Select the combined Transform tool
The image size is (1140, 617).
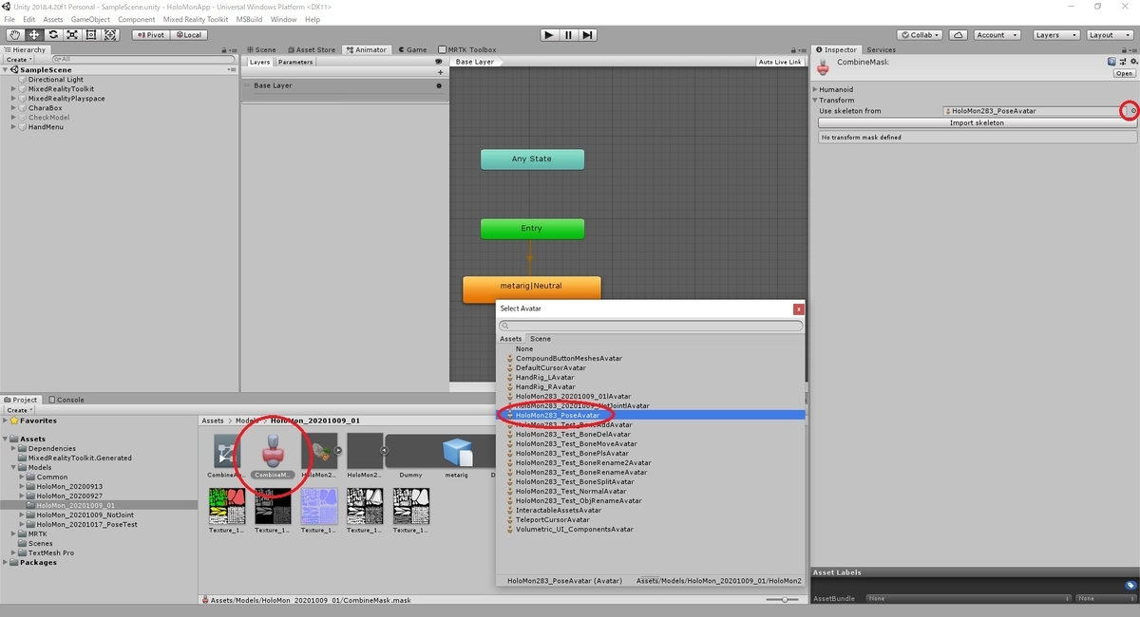(x=110, y=35)
